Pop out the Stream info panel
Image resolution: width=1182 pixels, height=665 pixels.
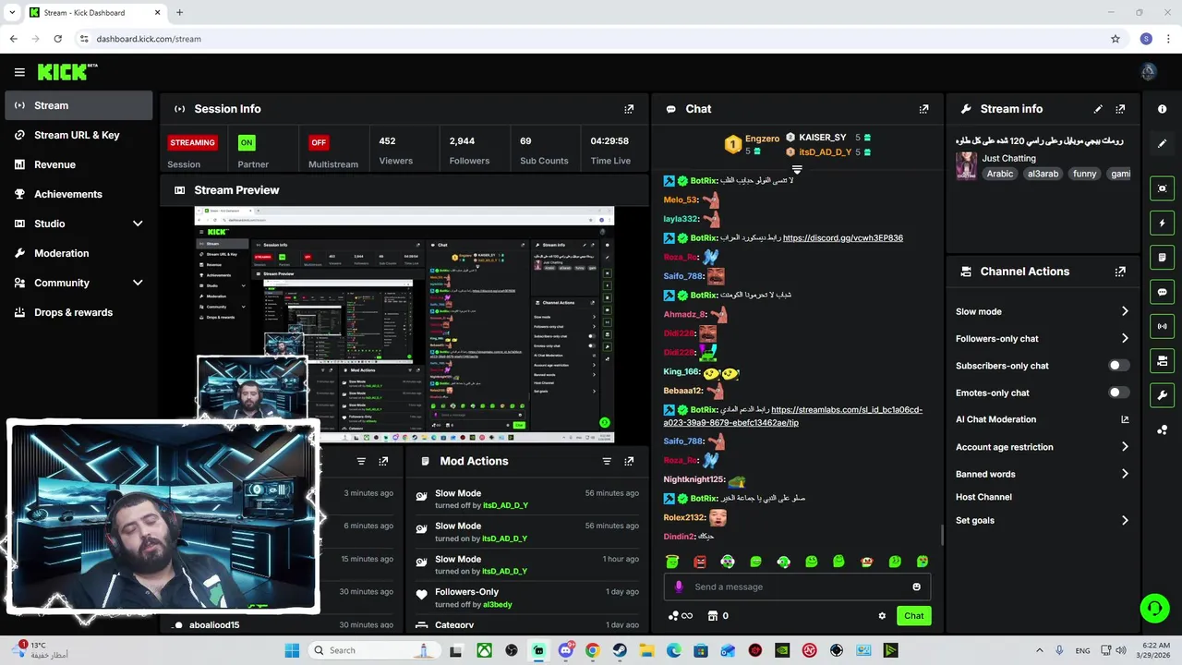click(1120, 109)
